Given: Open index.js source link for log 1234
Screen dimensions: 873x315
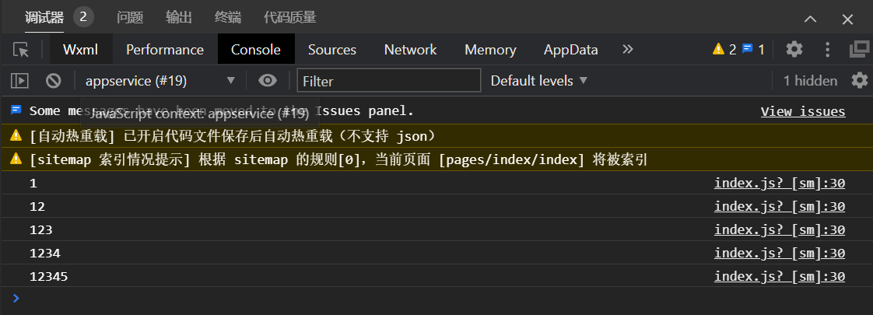Looking at the screenshot, I should tap(780, 254).
